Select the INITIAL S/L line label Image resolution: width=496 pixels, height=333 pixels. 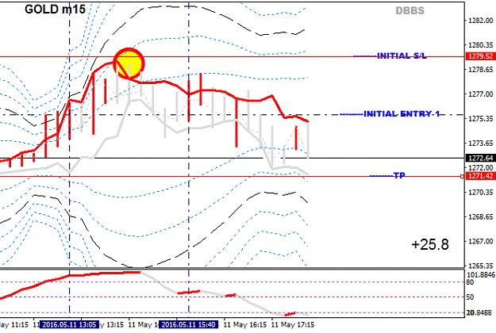click(402, 56)
